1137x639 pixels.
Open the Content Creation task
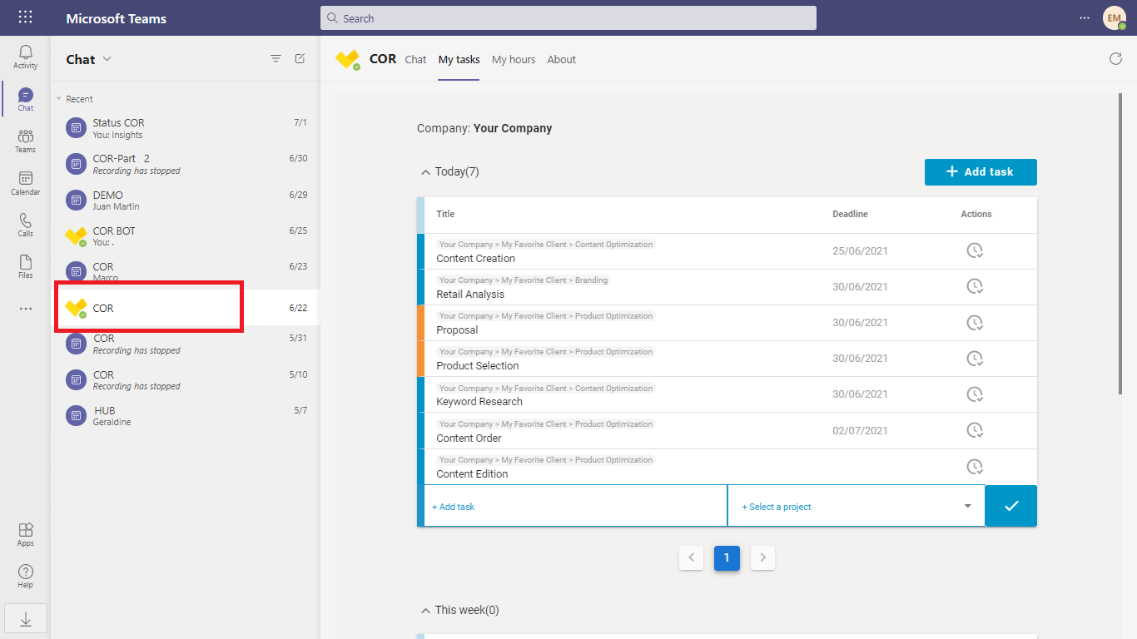click(x=475, y=259)
